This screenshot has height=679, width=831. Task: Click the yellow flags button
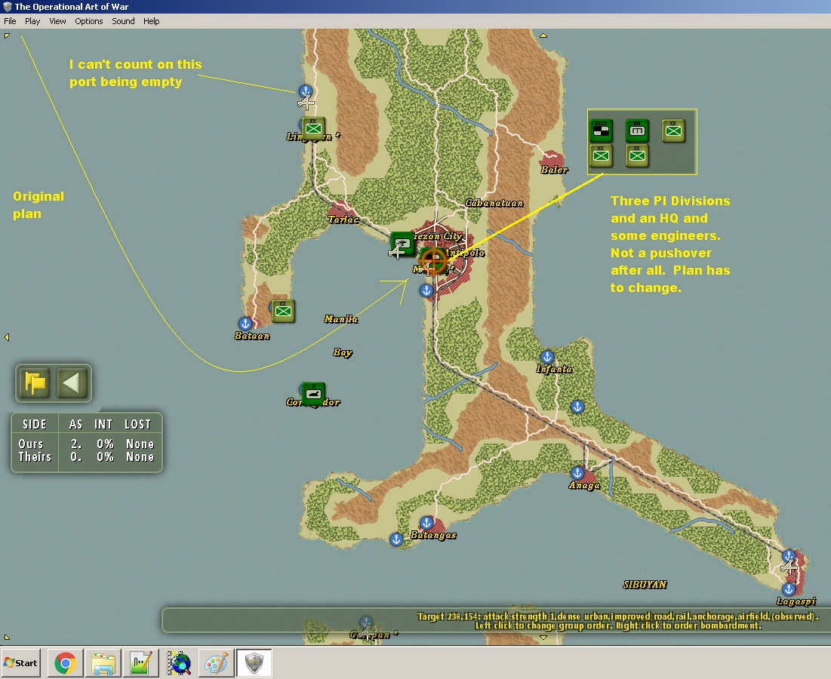pos(35,383)
